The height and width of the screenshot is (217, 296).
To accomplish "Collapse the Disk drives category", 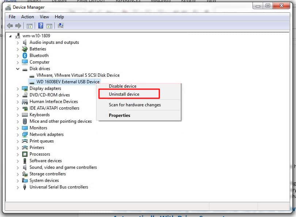I will (18, 69).
